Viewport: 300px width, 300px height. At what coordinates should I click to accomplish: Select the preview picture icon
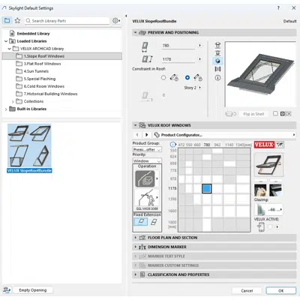click(217, 69)
